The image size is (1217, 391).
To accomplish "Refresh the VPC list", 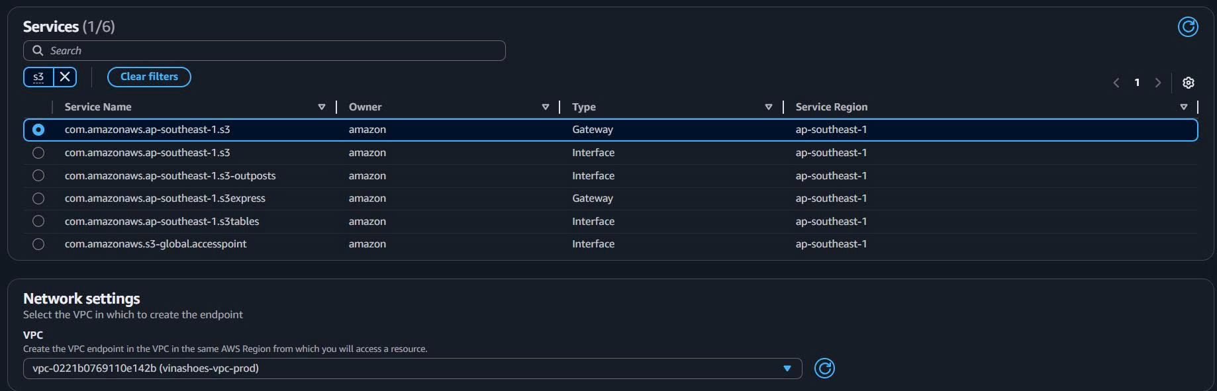I will [x=824, y=369].
